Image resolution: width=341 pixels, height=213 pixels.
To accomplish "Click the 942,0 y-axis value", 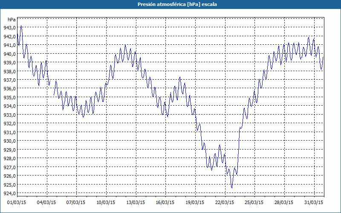I will pyautogui.click(x=9, y=36).
